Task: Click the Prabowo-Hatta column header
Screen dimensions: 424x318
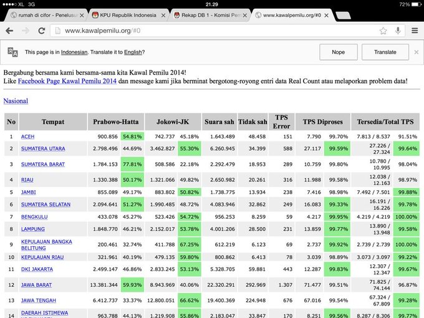Action: click(116, 122)
